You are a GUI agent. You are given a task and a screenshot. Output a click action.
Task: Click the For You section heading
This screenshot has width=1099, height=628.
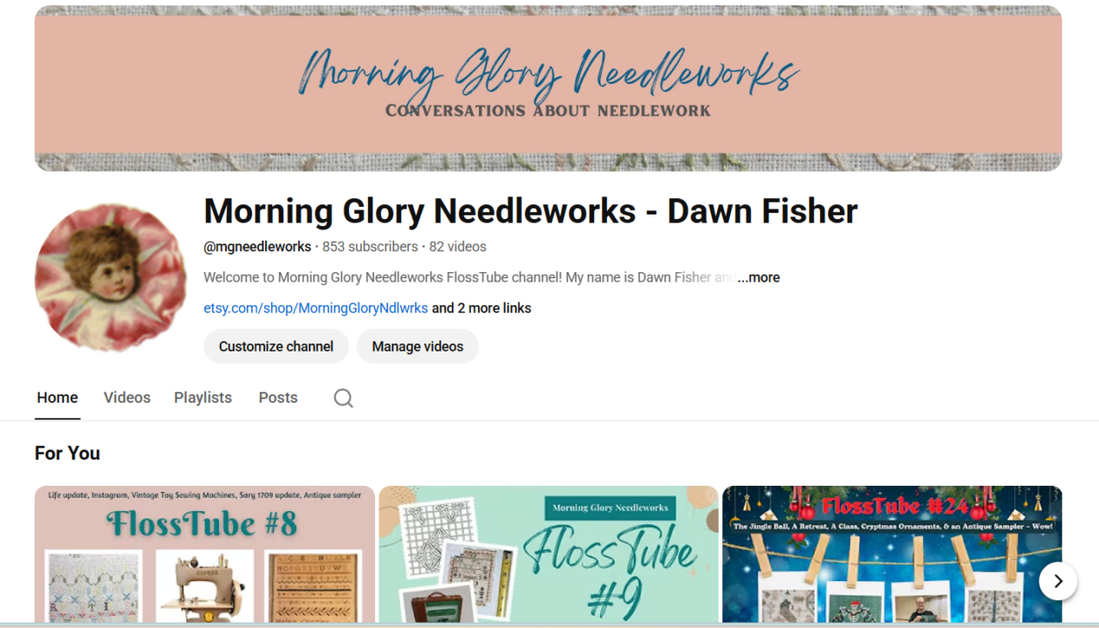coord(67,454)
